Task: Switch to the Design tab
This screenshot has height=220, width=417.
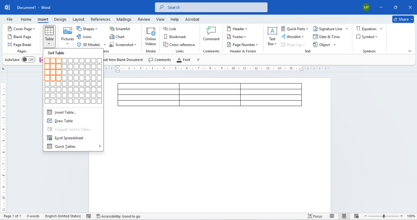Action: click(60, 19)
